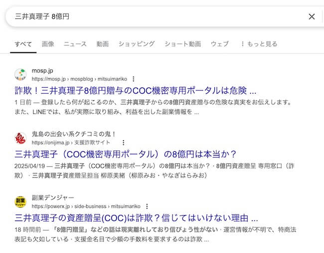Image resolution: width=324 pixels, height=253 pixels.
Task: Click snippet text starting with 1 日前
Action: 153,107
